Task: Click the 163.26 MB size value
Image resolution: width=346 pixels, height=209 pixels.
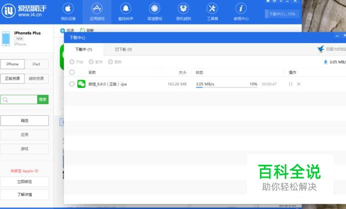Action: 177,84
